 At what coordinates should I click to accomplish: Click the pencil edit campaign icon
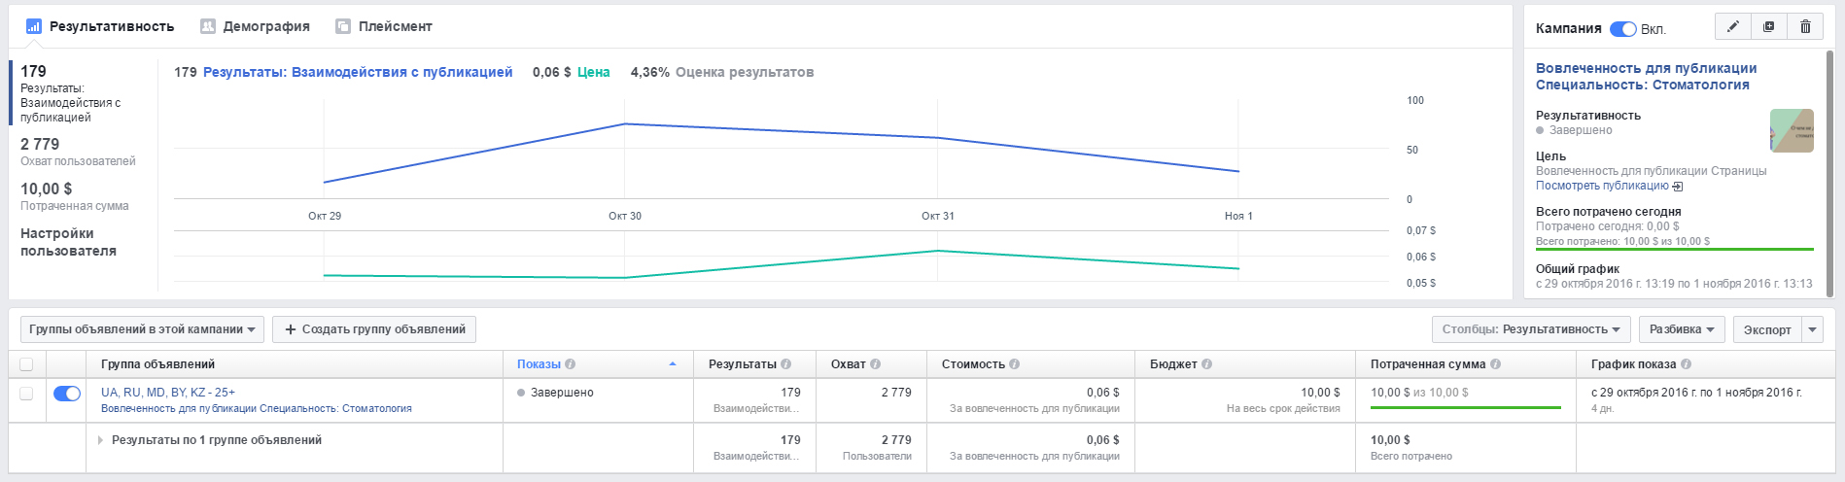(1732, 27)
